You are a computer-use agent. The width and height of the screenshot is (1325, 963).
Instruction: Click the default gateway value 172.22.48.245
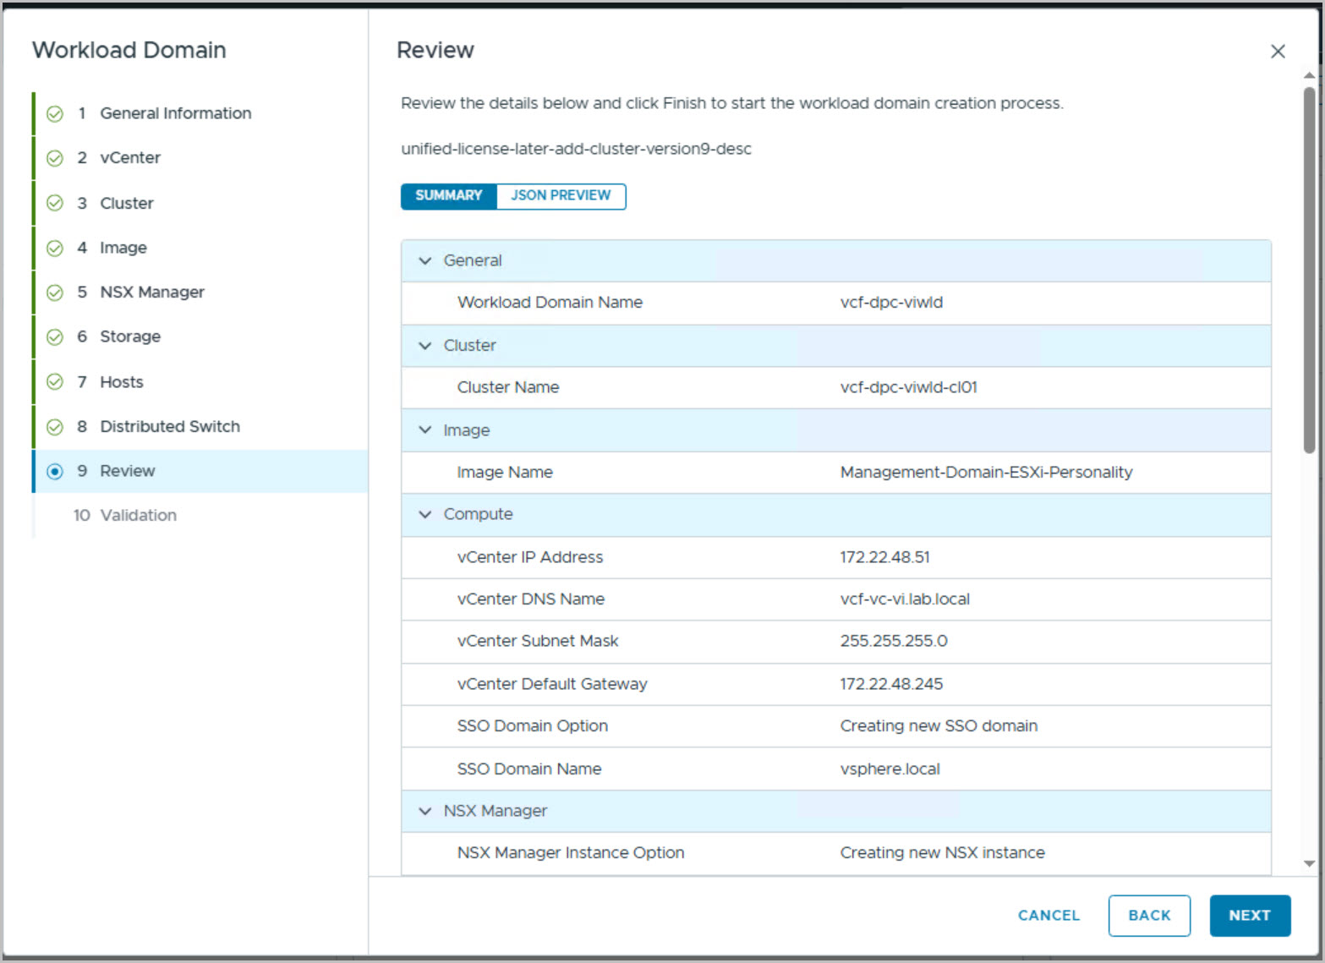[x=891, y=684]
